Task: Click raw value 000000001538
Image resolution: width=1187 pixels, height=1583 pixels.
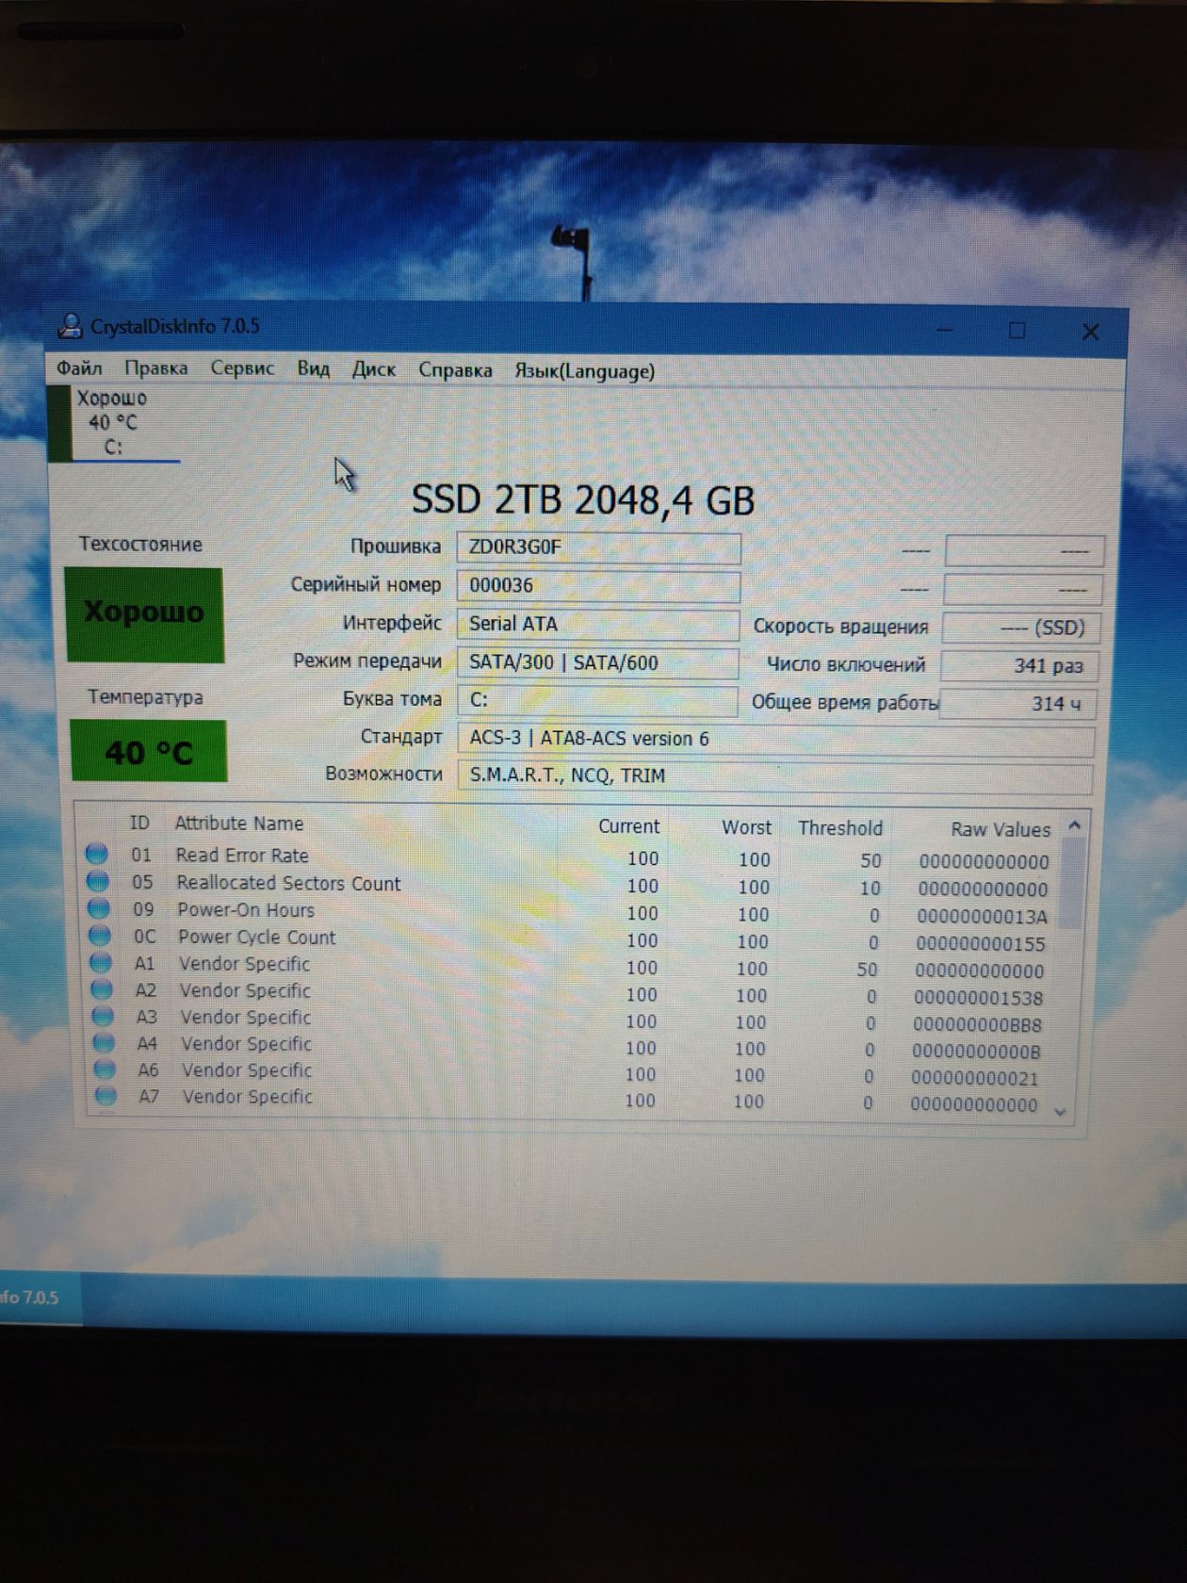Action: point(978,998)
